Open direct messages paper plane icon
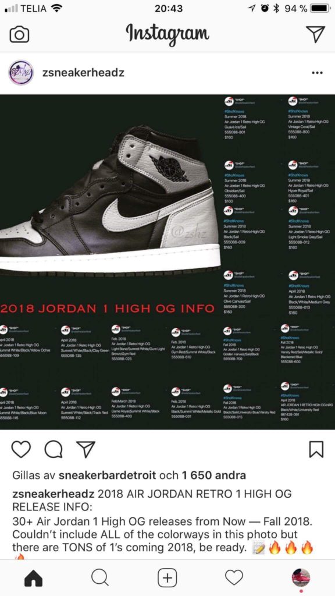The image size is (335, 596). [x=315, y=34]
